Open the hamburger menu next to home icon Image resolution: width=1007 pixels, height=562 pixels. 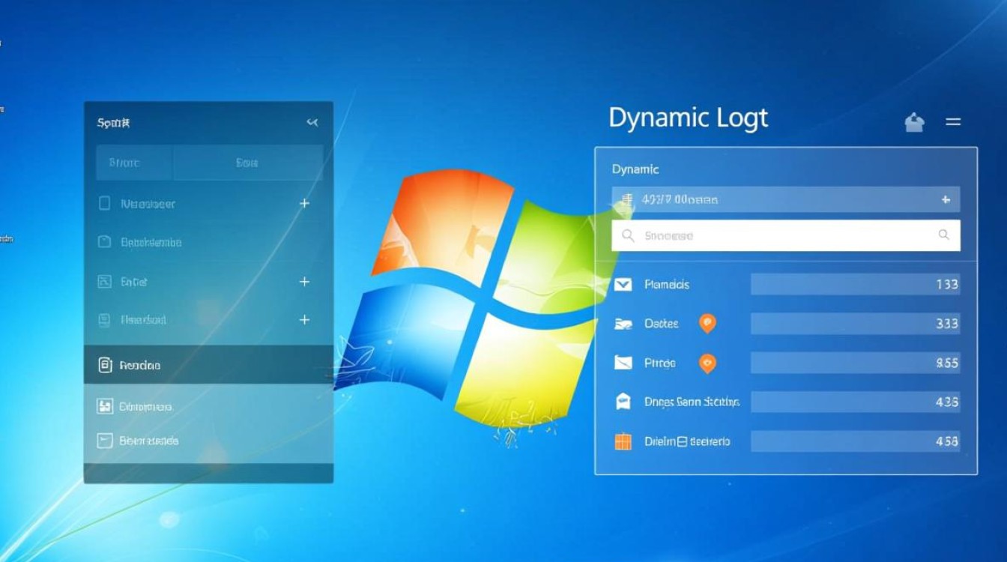coord(953,121)
